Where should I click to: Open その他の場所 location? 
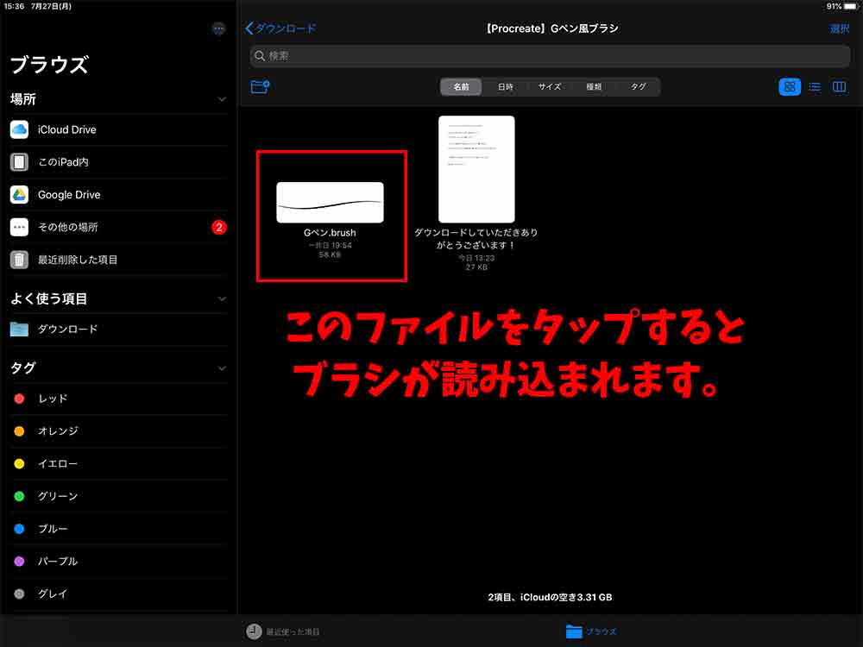click(118, 227)
